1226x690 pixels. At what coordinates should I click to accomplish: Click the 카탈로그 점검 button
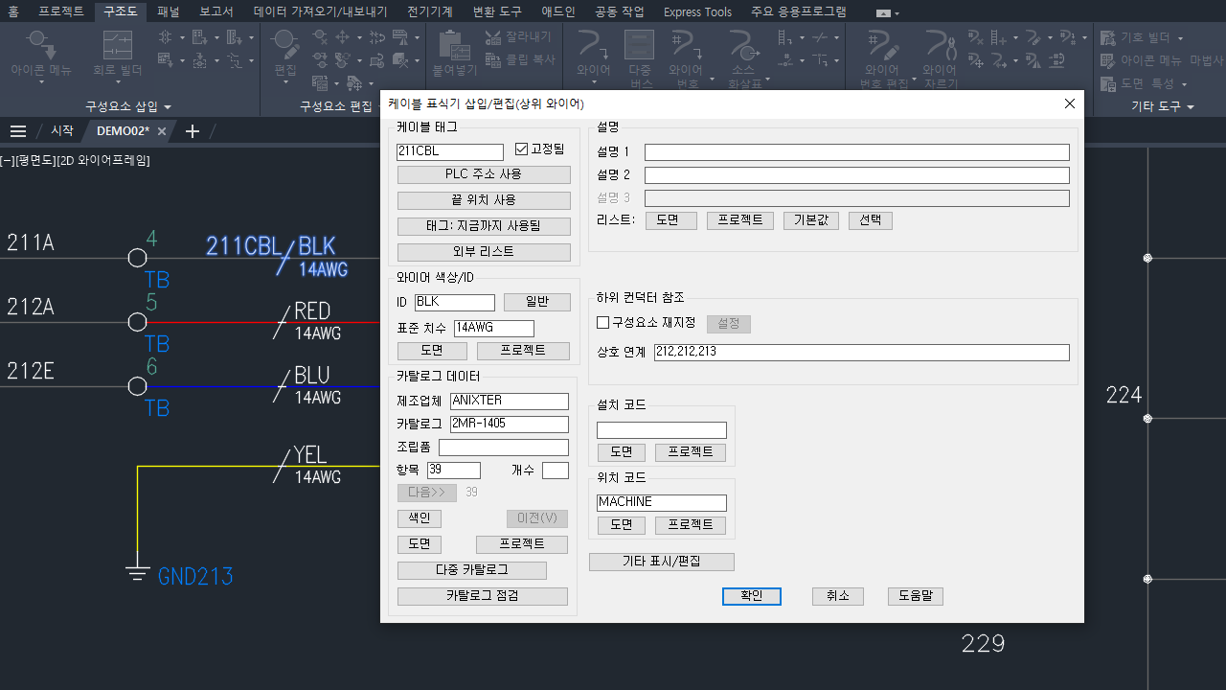(483, 596)
